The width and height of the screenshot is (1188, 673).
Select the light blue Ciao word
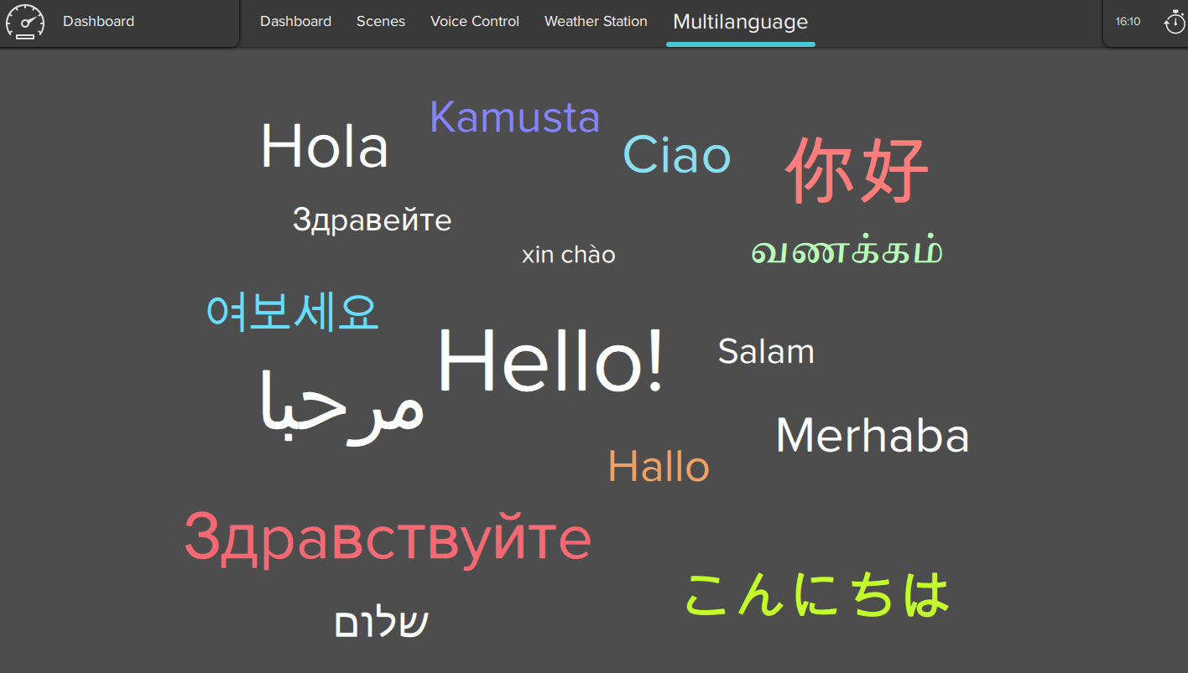point(677,156)
